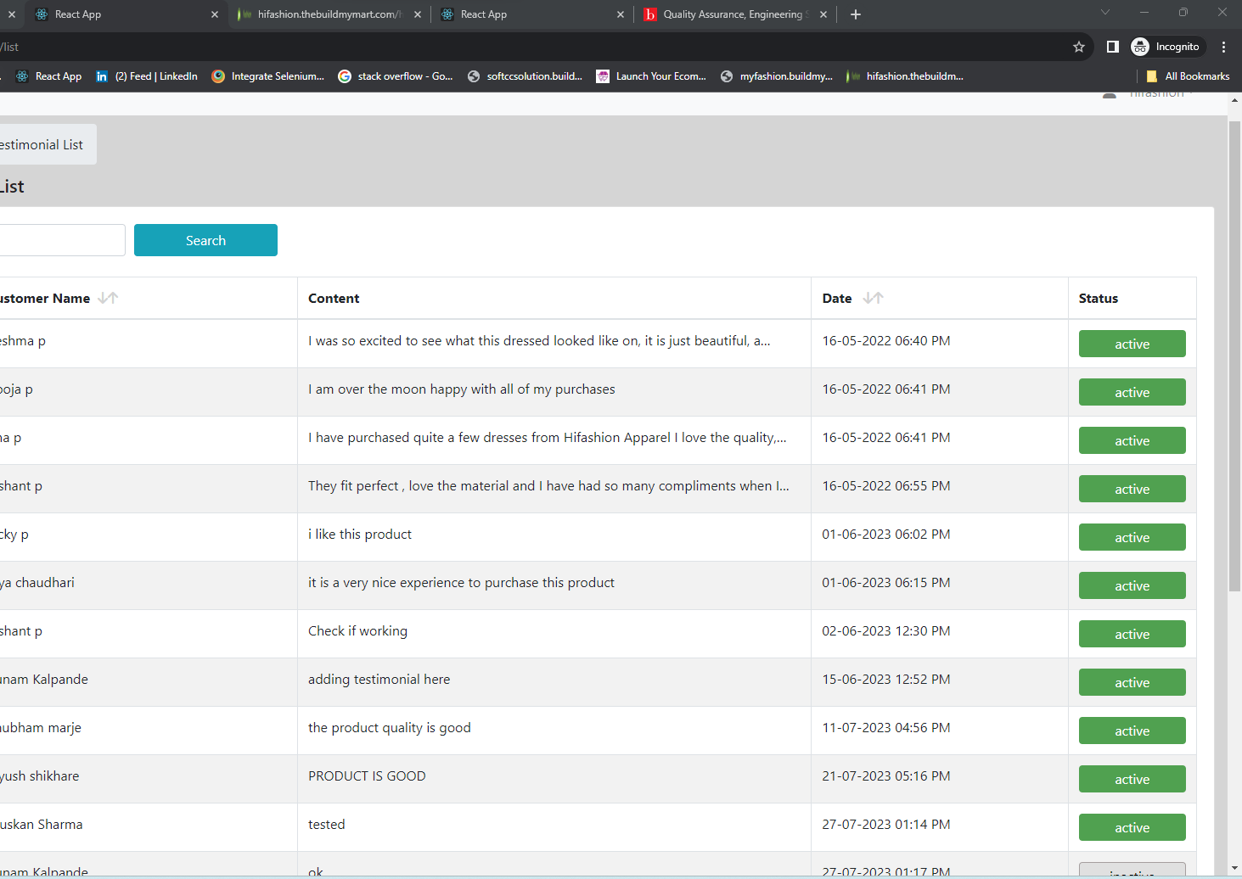Switch to Quality Assurance, Engineering browser tab
The height and width of the screenshot is (879, 1242).
click(734, 14)
